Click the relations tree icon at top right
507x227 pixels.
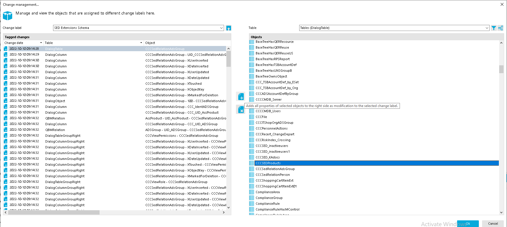pos(501,28)
